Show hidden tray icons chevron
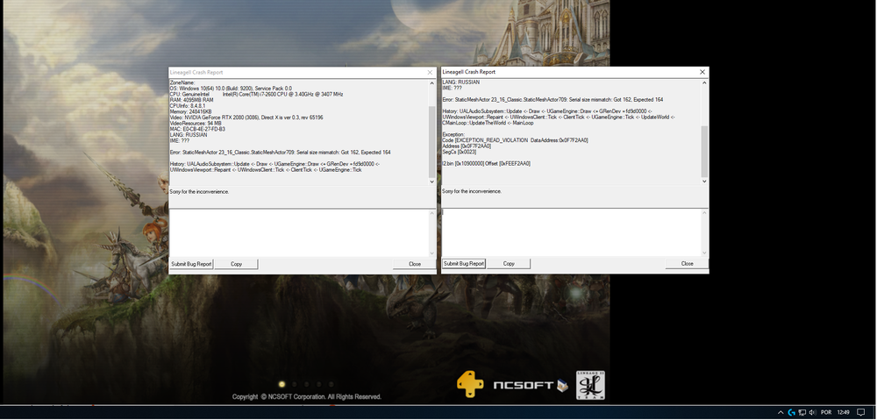This screenshot has width=877, height=420. (x=781, y=412)
